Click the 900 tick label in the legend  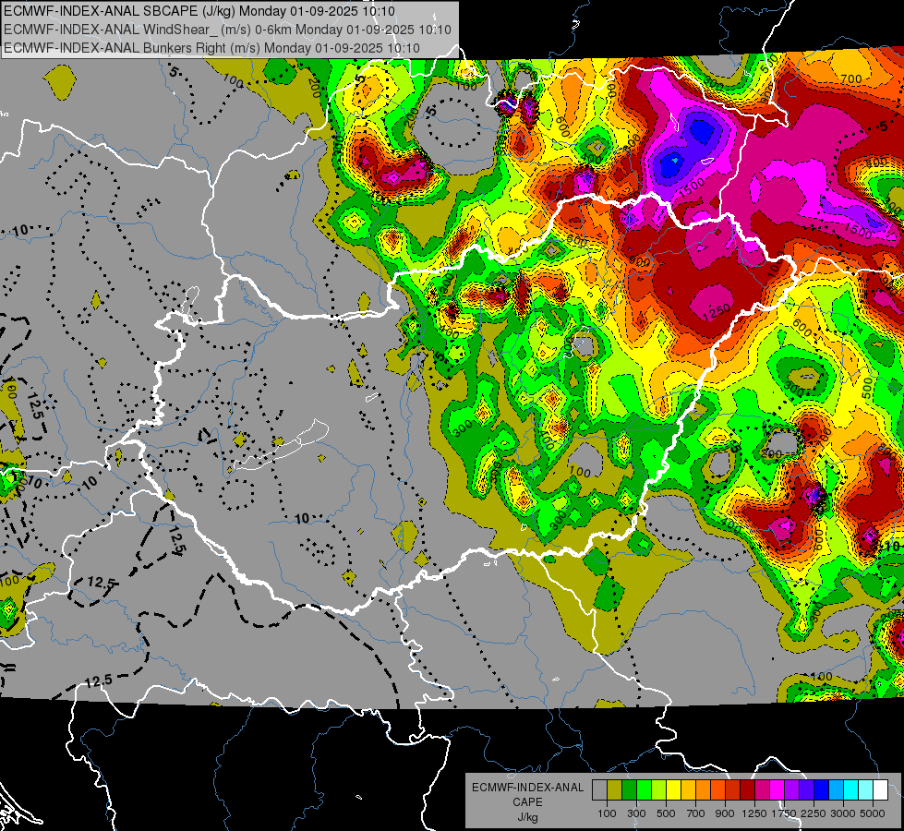coord(725,813)
